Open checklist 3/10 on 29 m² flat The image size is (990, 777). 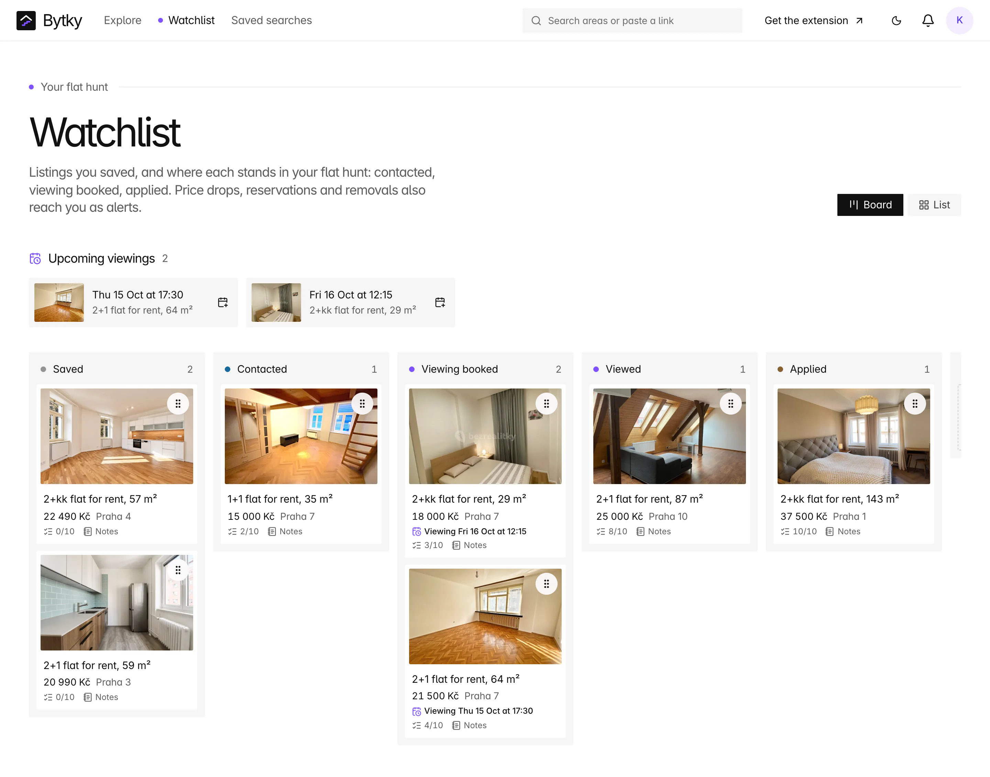coord(428,545)
